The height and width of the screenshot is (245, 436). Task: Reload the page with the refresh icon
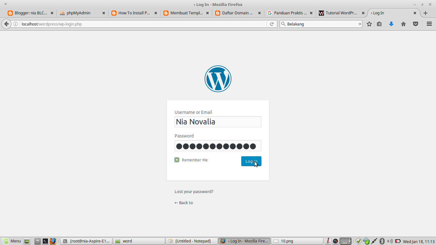pos(272,24)
